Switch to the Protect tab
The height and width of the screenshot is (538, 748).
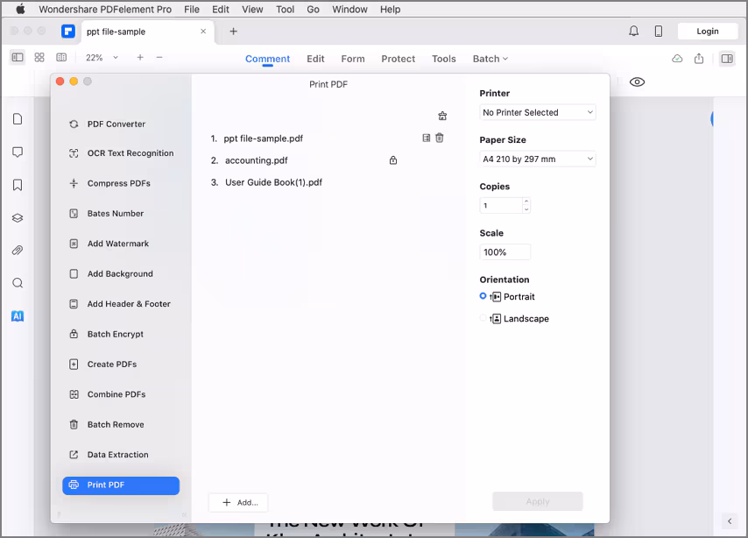pyautogui.click(x=399, y=59)
